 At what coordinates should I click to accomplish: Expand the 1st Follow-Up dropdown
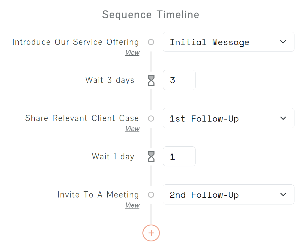tap(228, 118)
